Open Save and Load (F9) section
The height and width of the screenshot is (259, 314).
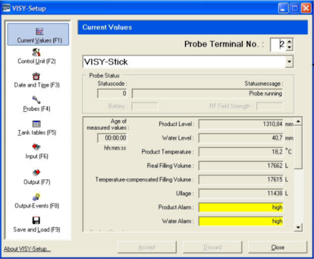[36, 230]
